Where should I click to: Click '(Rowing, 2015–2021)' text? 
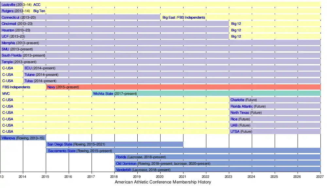click(x=89, y=144)
